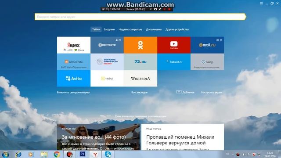This screenshot has height=158, width=281.
Task: Open Photoshop from the taskbar
Action: 82,154
